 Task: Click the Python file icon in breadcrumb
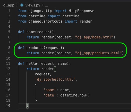click(22, 5)
